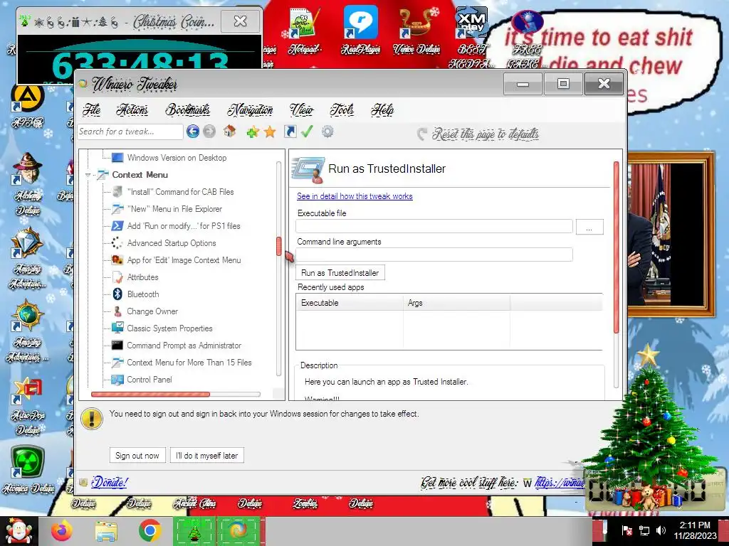
Task: Click the grey forward arrow icon
Action: [209, 132]
